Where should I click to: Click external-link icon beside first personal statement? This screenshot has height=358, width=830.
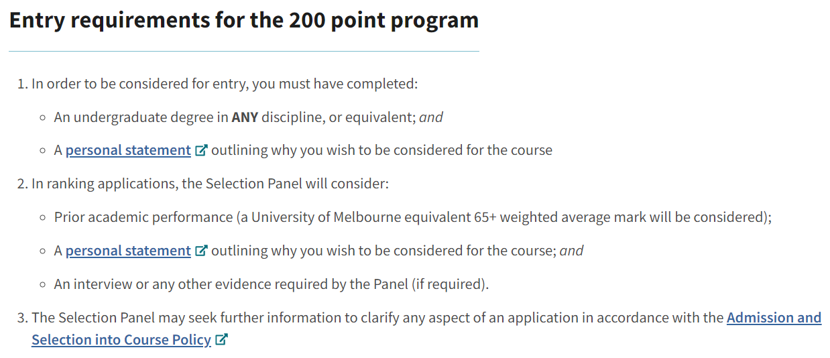click(x=200, y=150)
